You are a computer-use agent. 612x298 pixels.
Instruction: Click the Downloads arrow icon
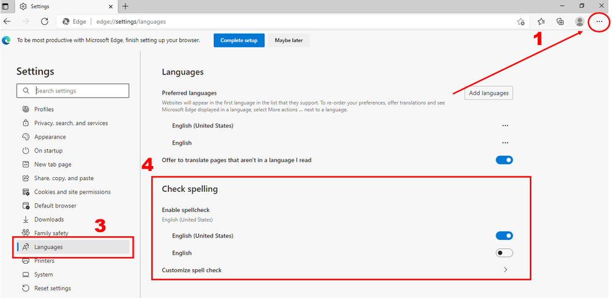pyautogui.click(x=26, y=219)
